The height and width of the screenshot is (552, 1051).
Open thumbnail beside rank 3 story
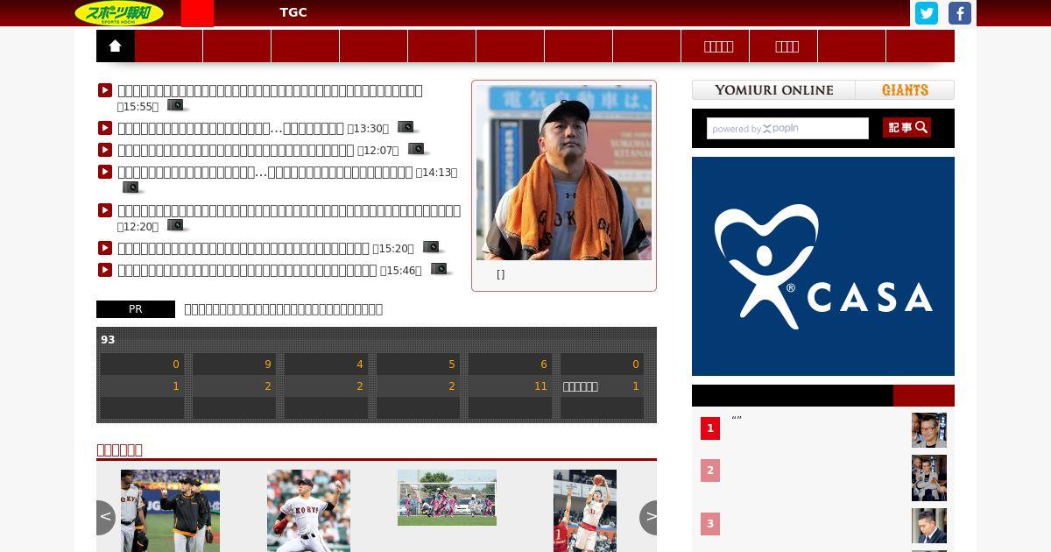929,526
